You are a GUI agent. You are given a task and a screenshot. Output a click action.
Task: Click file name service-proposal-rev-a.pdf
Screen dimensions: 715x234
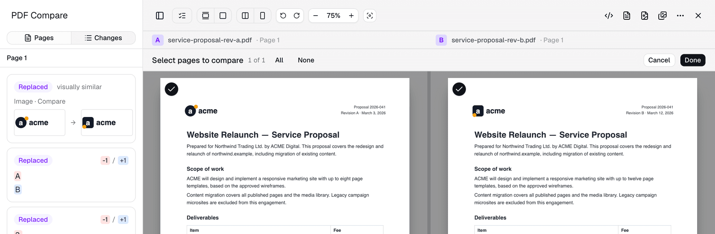pos(210,40)
